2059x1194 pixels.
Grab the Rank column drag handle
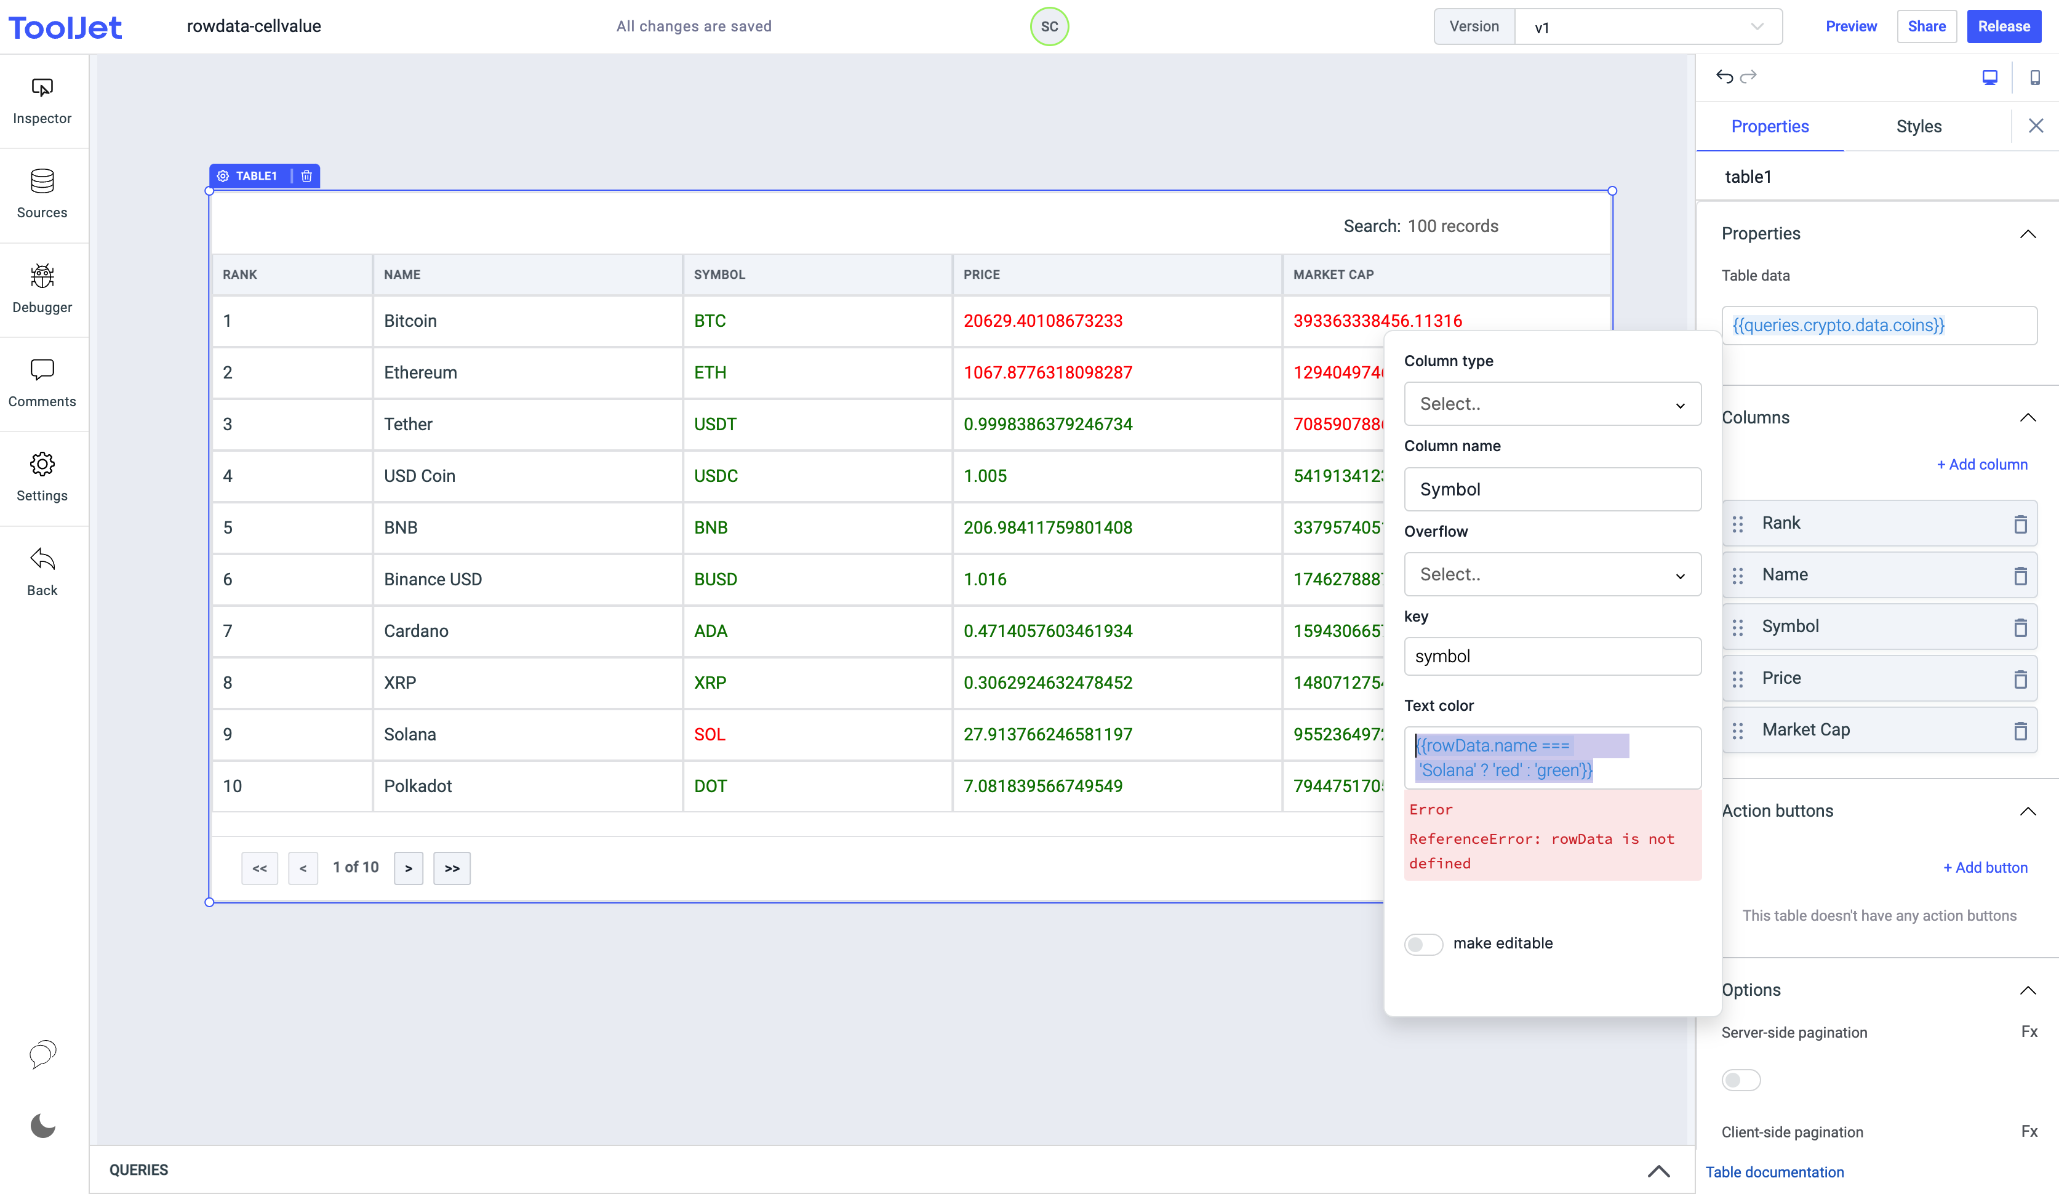click(1738, 524)
